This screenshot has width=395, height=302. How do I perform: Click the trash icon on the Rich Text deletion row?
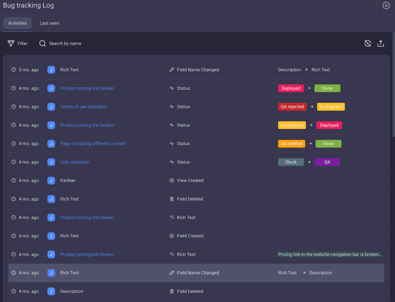[171, 199]
